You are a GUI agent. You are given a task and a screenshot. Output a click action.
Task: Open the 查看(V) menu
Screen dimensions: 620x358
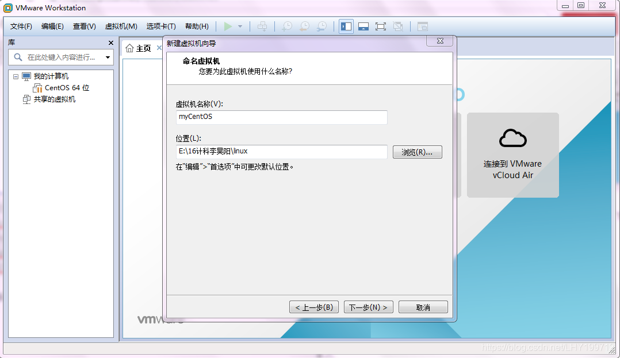pos(84,26)
